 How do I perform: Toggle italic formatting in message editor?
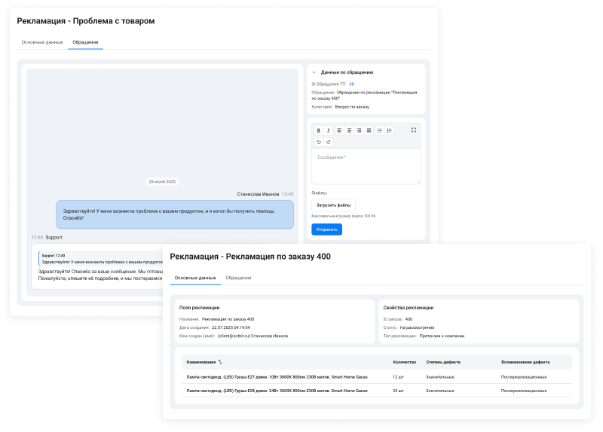[x=328, y=130]
